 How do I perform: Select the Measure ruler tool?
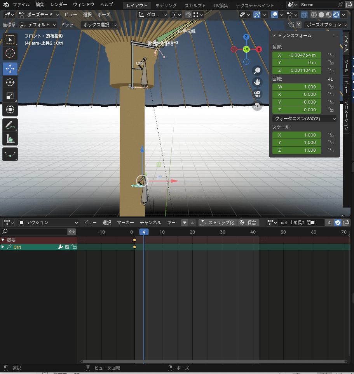pyautogui.click(x=10, y=139)
